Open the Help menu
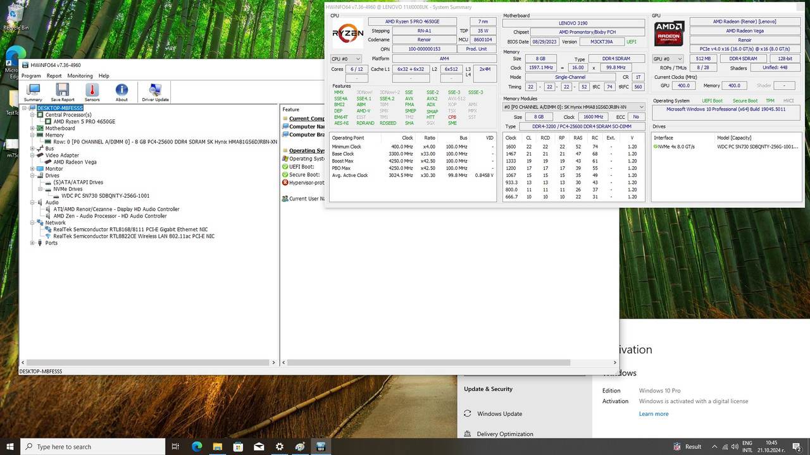This screenshot has height=455, width=810. click(104, 76)
